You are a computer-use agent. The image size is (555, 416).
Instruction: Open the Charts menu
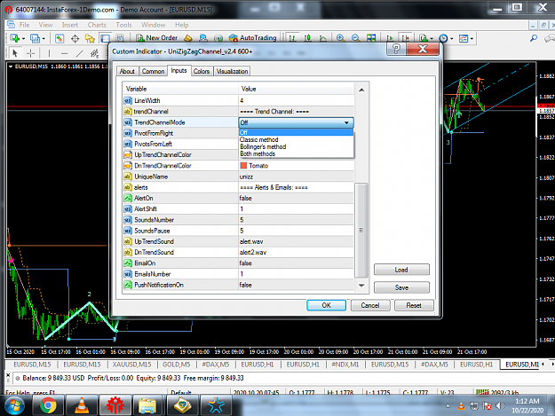tap(97, 25)
